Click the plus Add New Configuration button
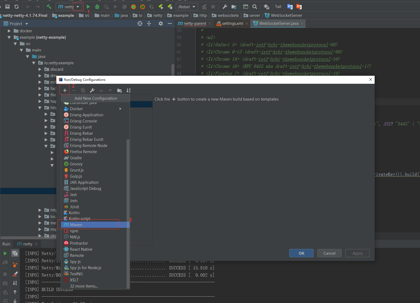Image resolution: width=420 pixels, height=303 pixels. pyautogui.click(x=65, y=90)
